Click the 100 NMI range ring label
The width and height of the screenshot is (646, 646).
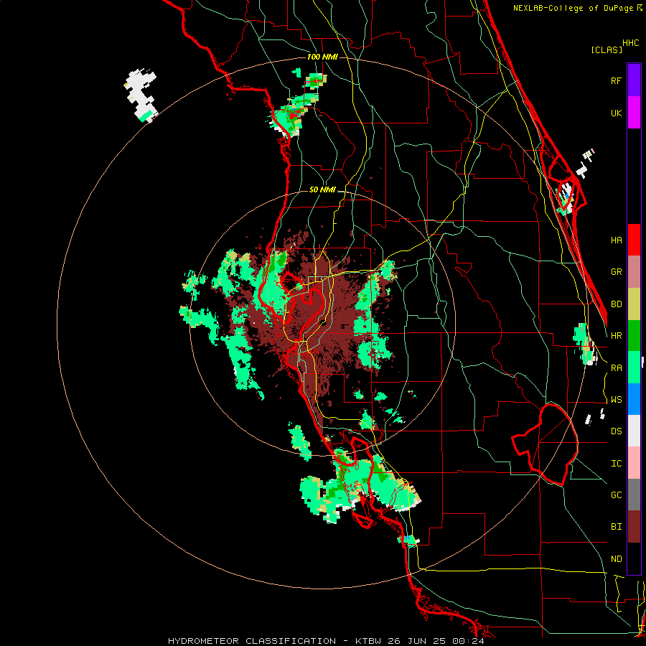322,57
